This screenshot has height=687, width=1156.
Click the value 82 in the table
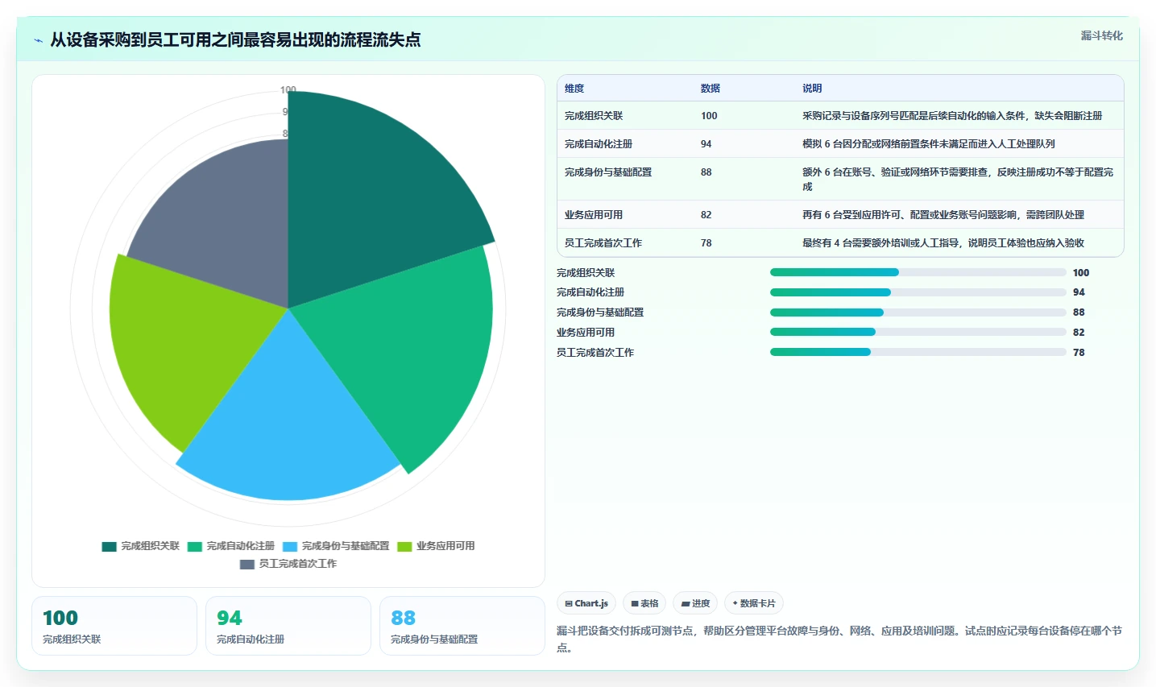pyautogui.click(x=706, y=215)
